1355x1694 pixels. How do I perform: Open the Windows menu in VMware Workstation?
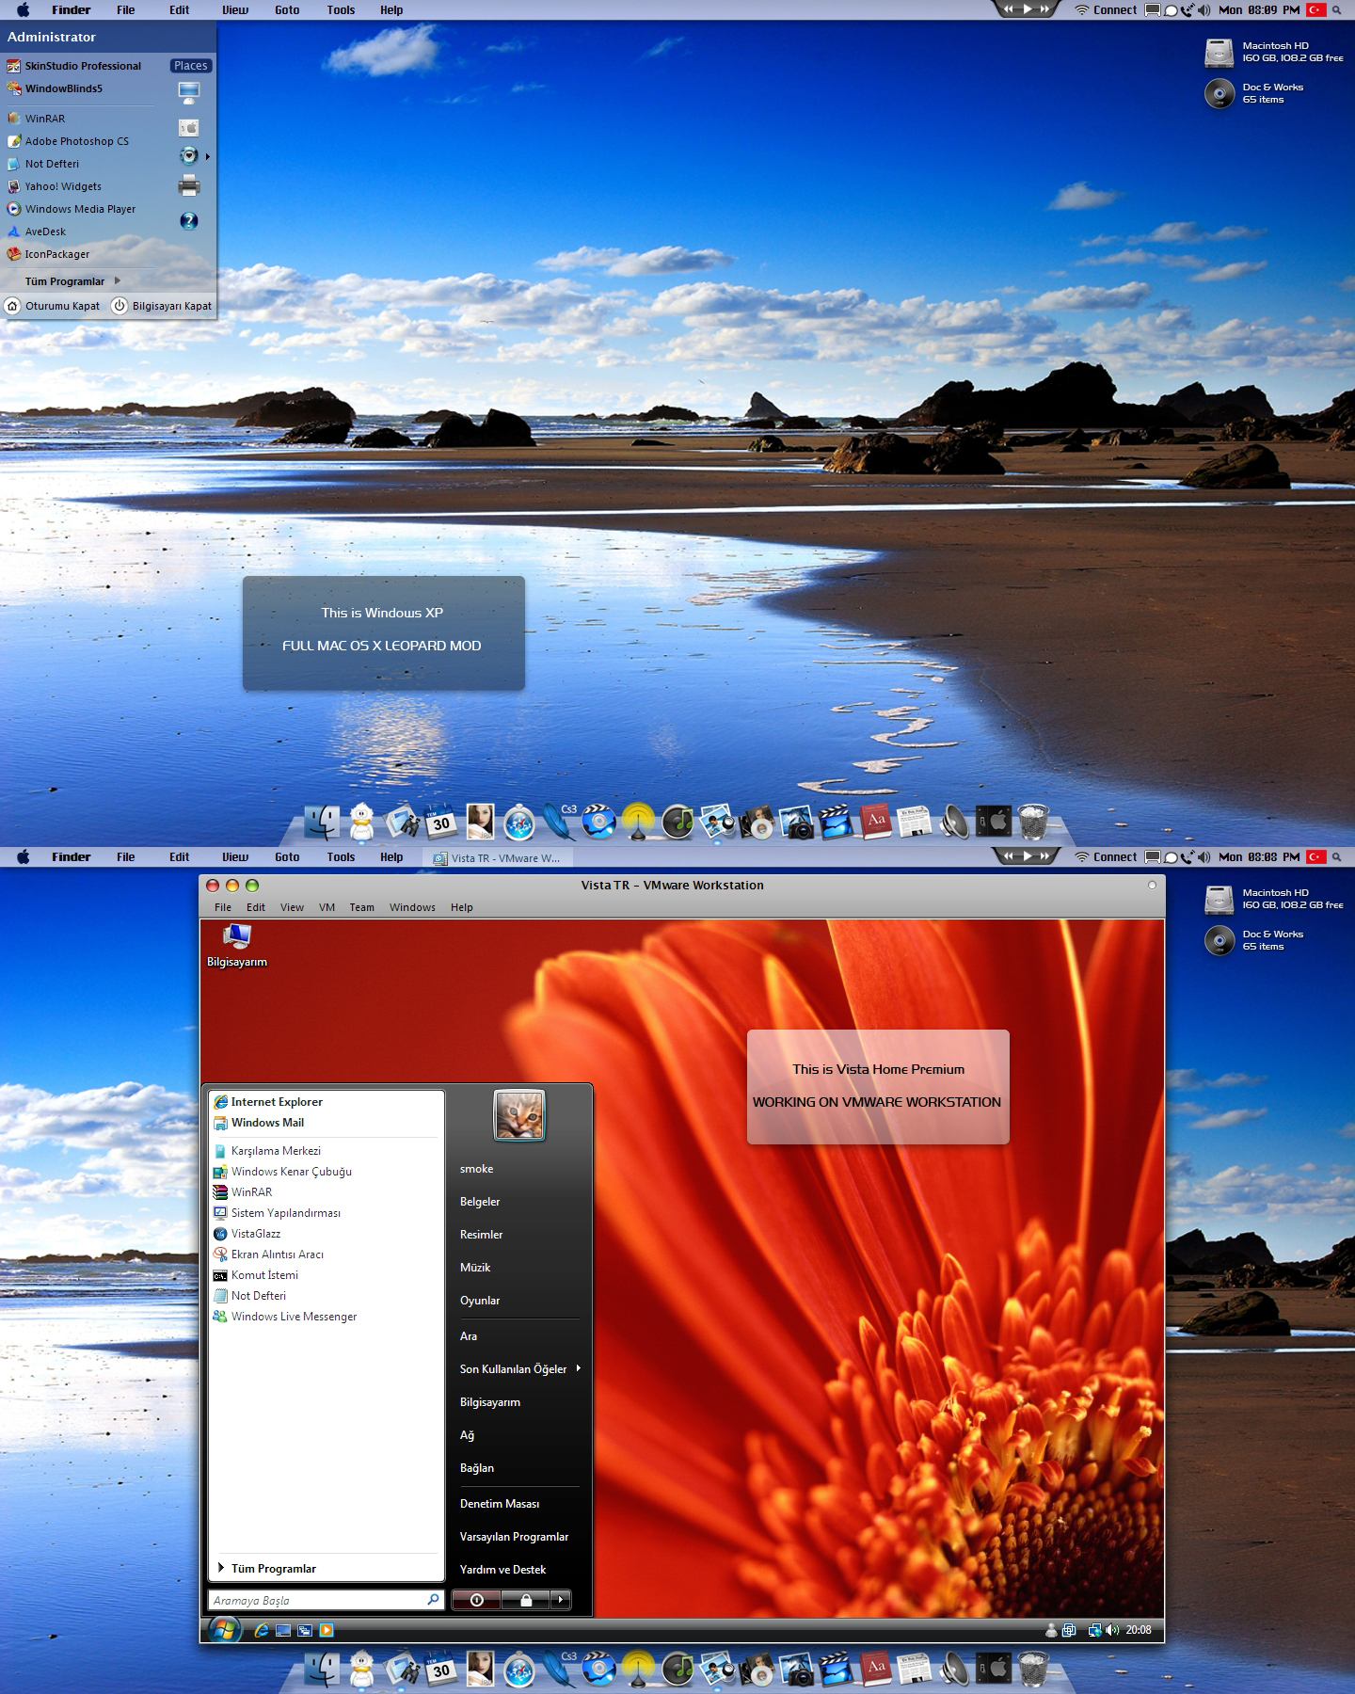(x=412, y=907)
